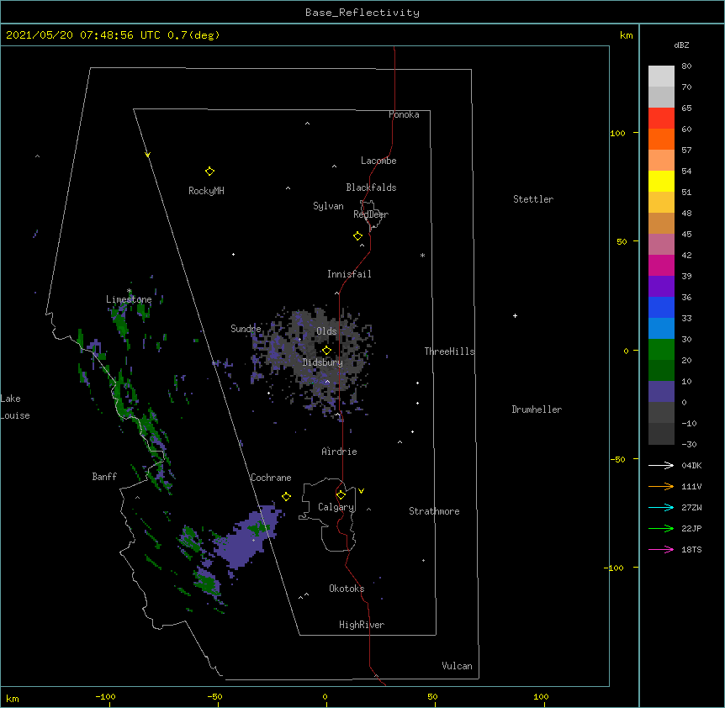Click the asterisk marker east of Innisfail
This screenshot has height=708, width=725.
pyautogui.click(x=422, y=256)
